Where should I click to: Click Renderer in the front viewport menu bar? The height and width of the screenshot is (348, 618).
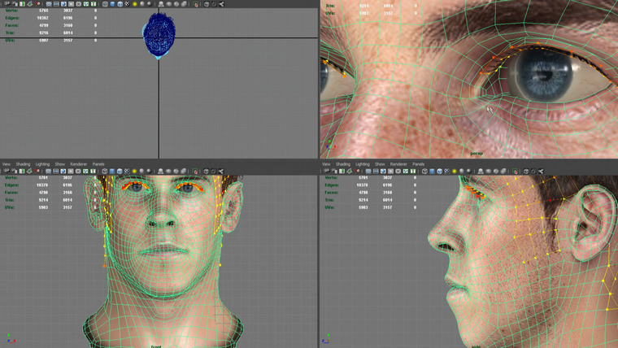tap(78, 164)
